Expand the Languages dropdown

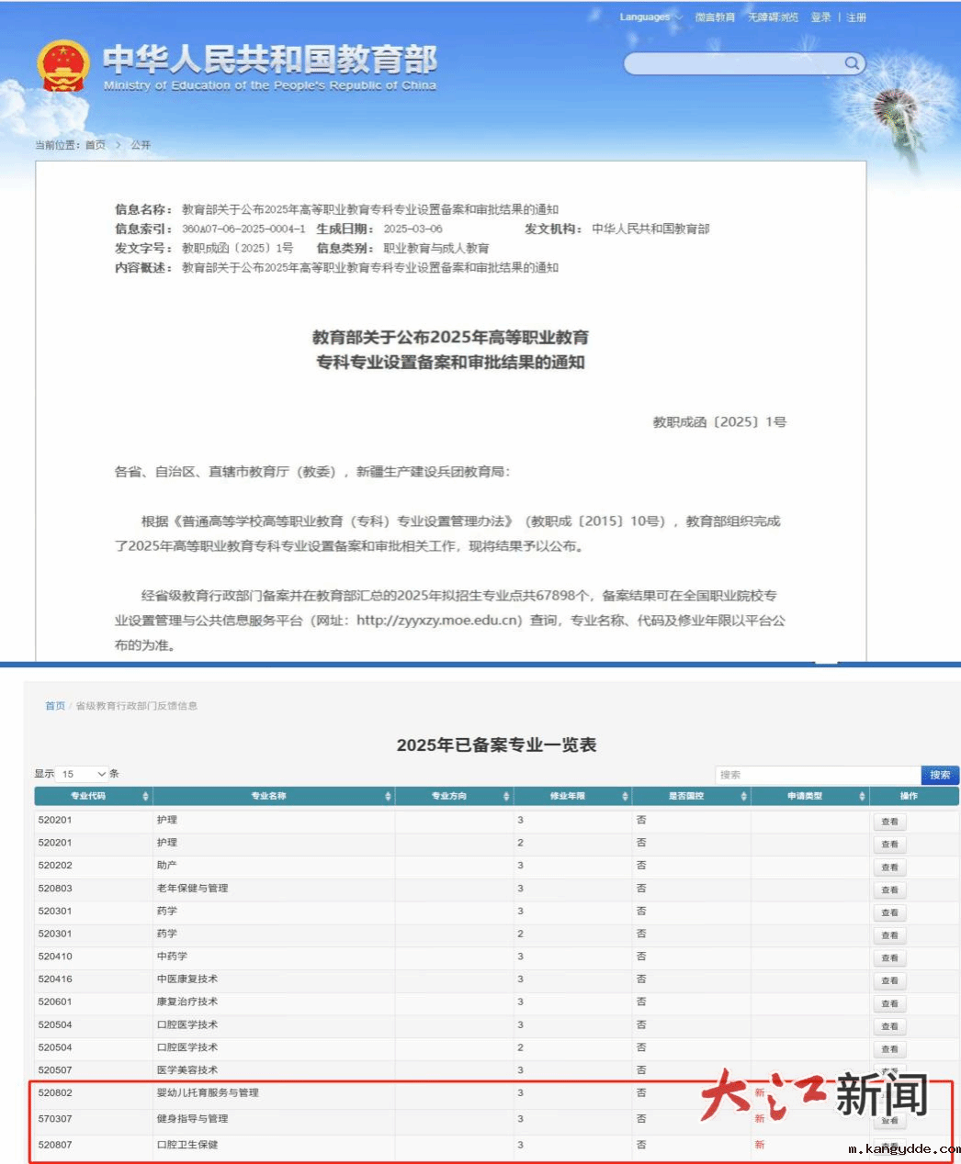point(650,17)
